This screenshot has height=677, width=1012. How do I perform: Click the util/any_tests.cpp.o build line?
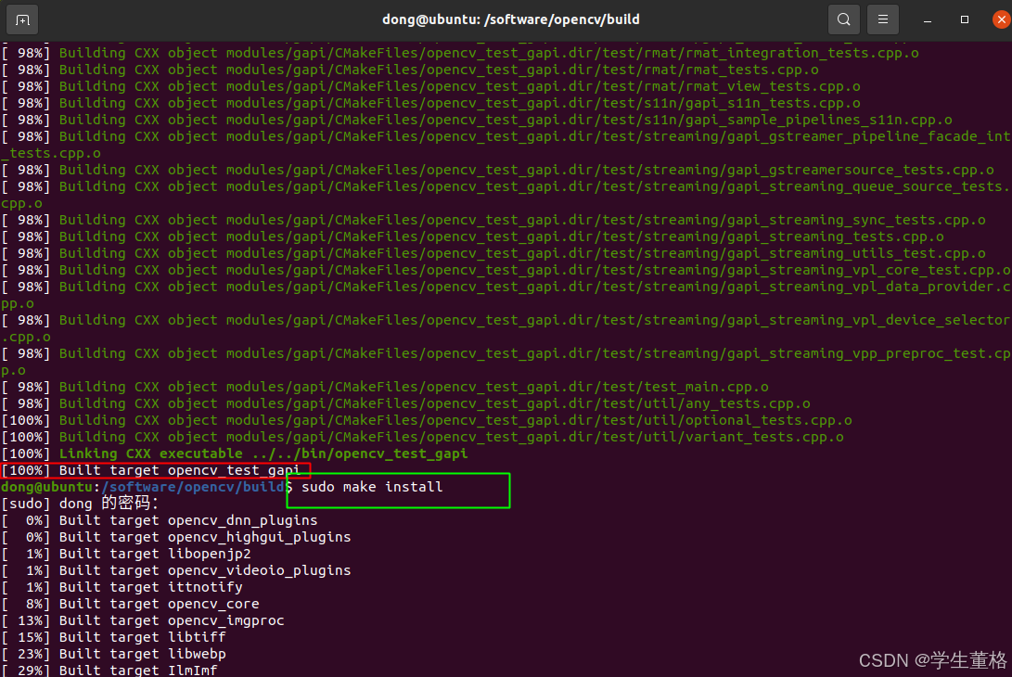pos(406,403)
